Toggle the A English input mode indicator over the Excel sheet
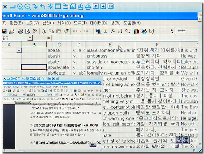Screen dimensions: 204x154 point(179,141)
